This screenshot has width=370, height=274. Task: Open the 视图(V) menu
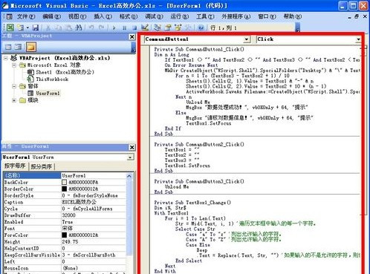point(77,16)
